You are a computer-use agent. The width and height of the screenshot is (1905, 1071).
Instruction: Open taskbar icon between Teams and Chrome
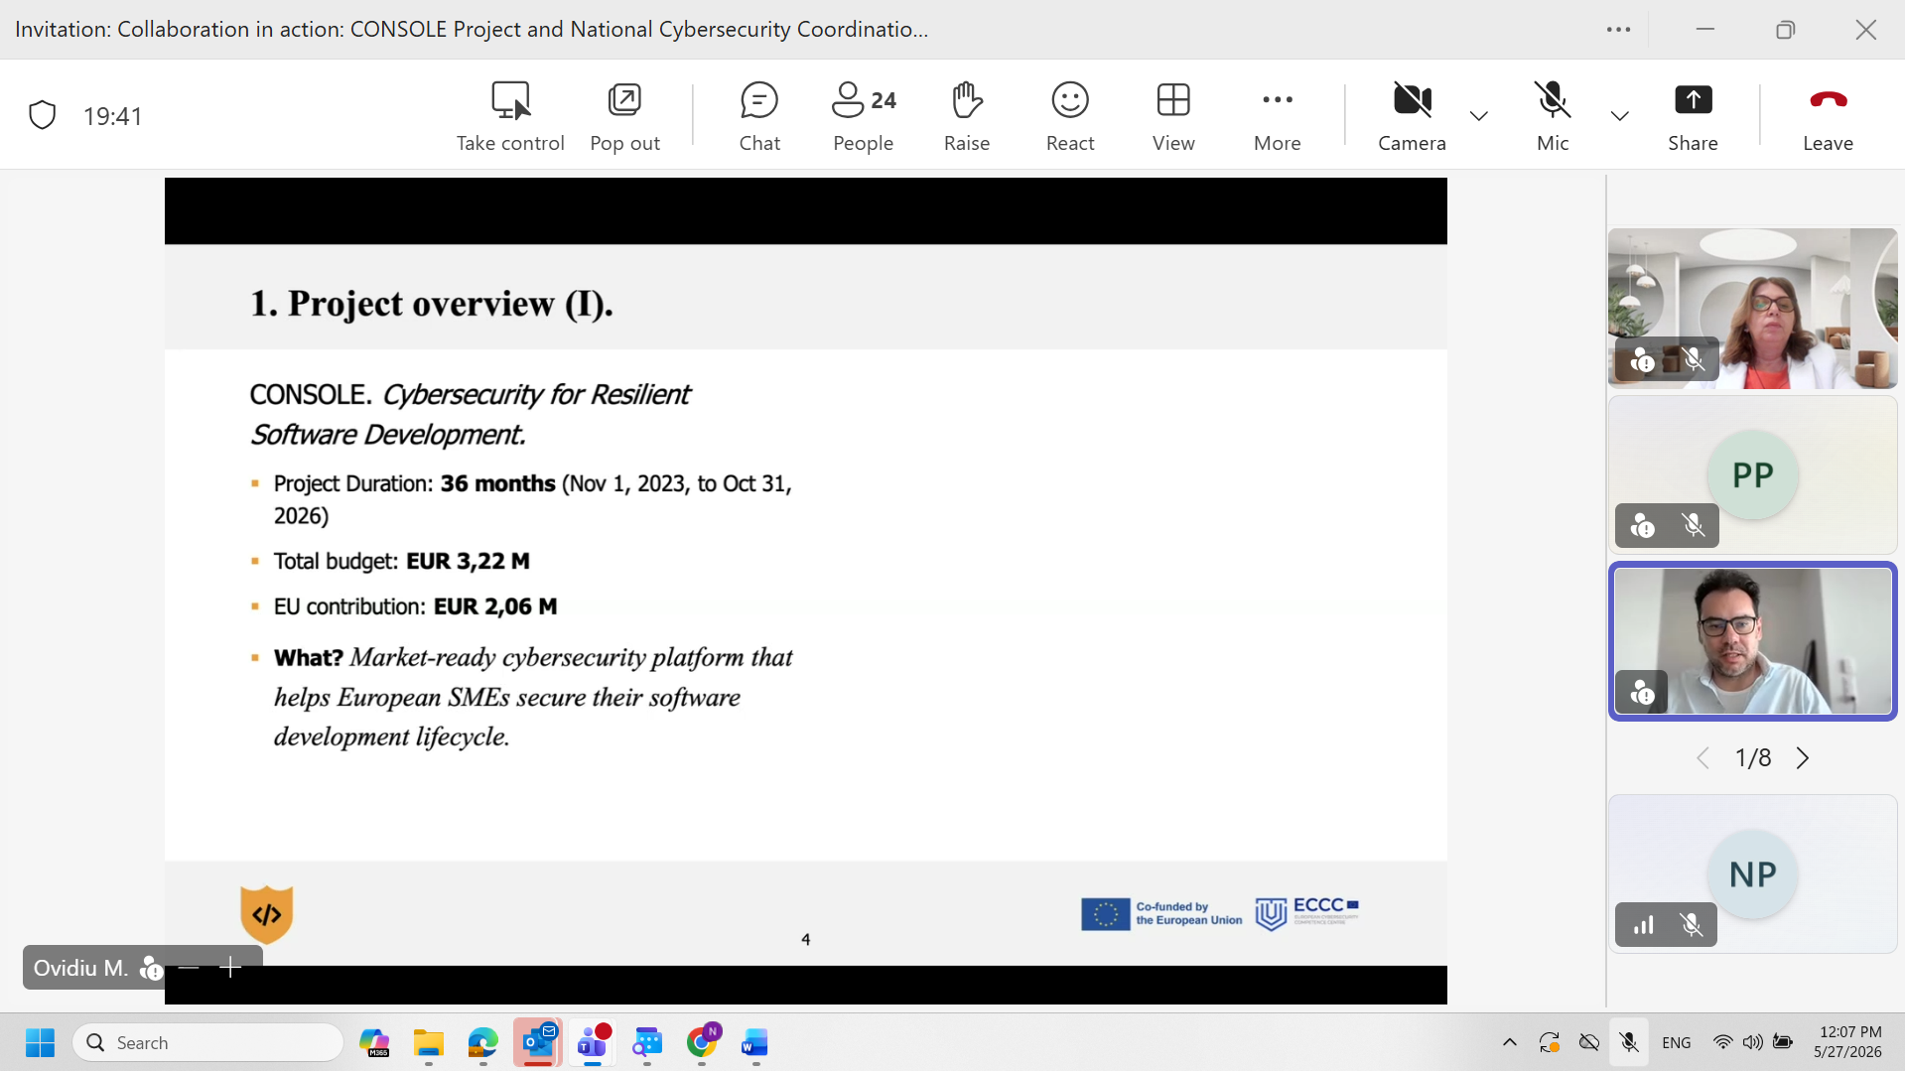pyautogui.click(x=647, y=1043)
